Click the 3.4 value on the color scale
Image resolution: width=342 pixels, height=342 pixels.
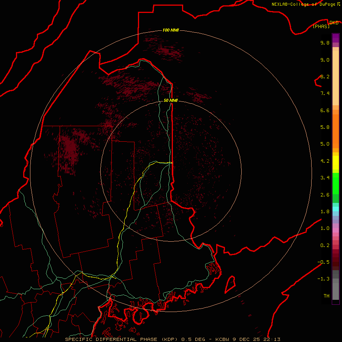(325, 178)
